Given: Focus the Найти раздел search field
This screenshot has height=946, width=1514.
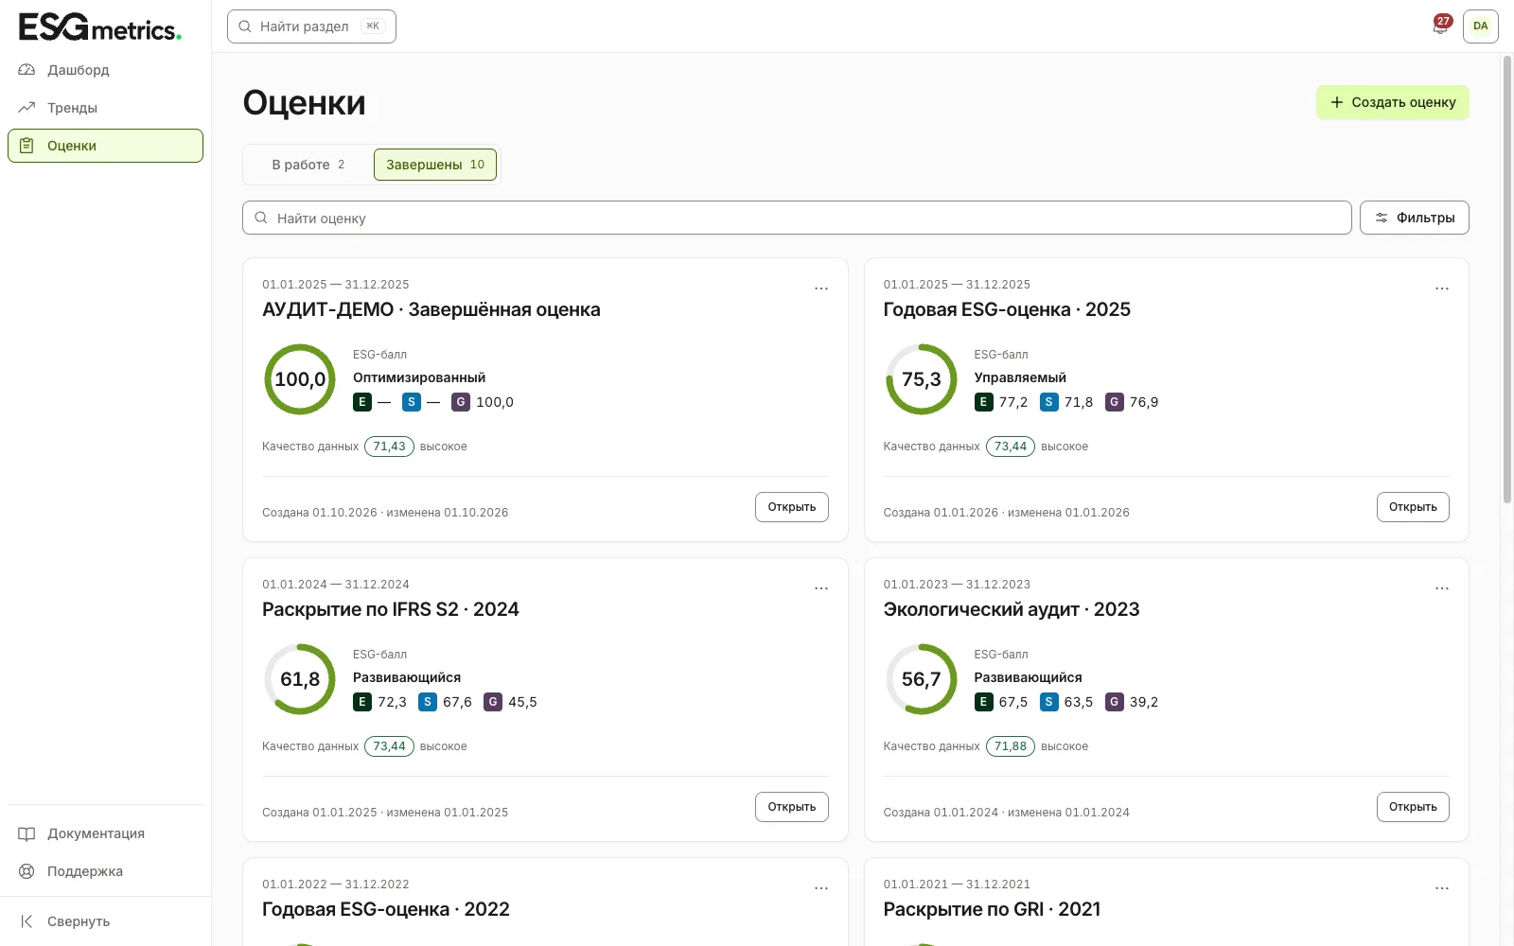Looking at the screenshot, I should pos(311,26).
